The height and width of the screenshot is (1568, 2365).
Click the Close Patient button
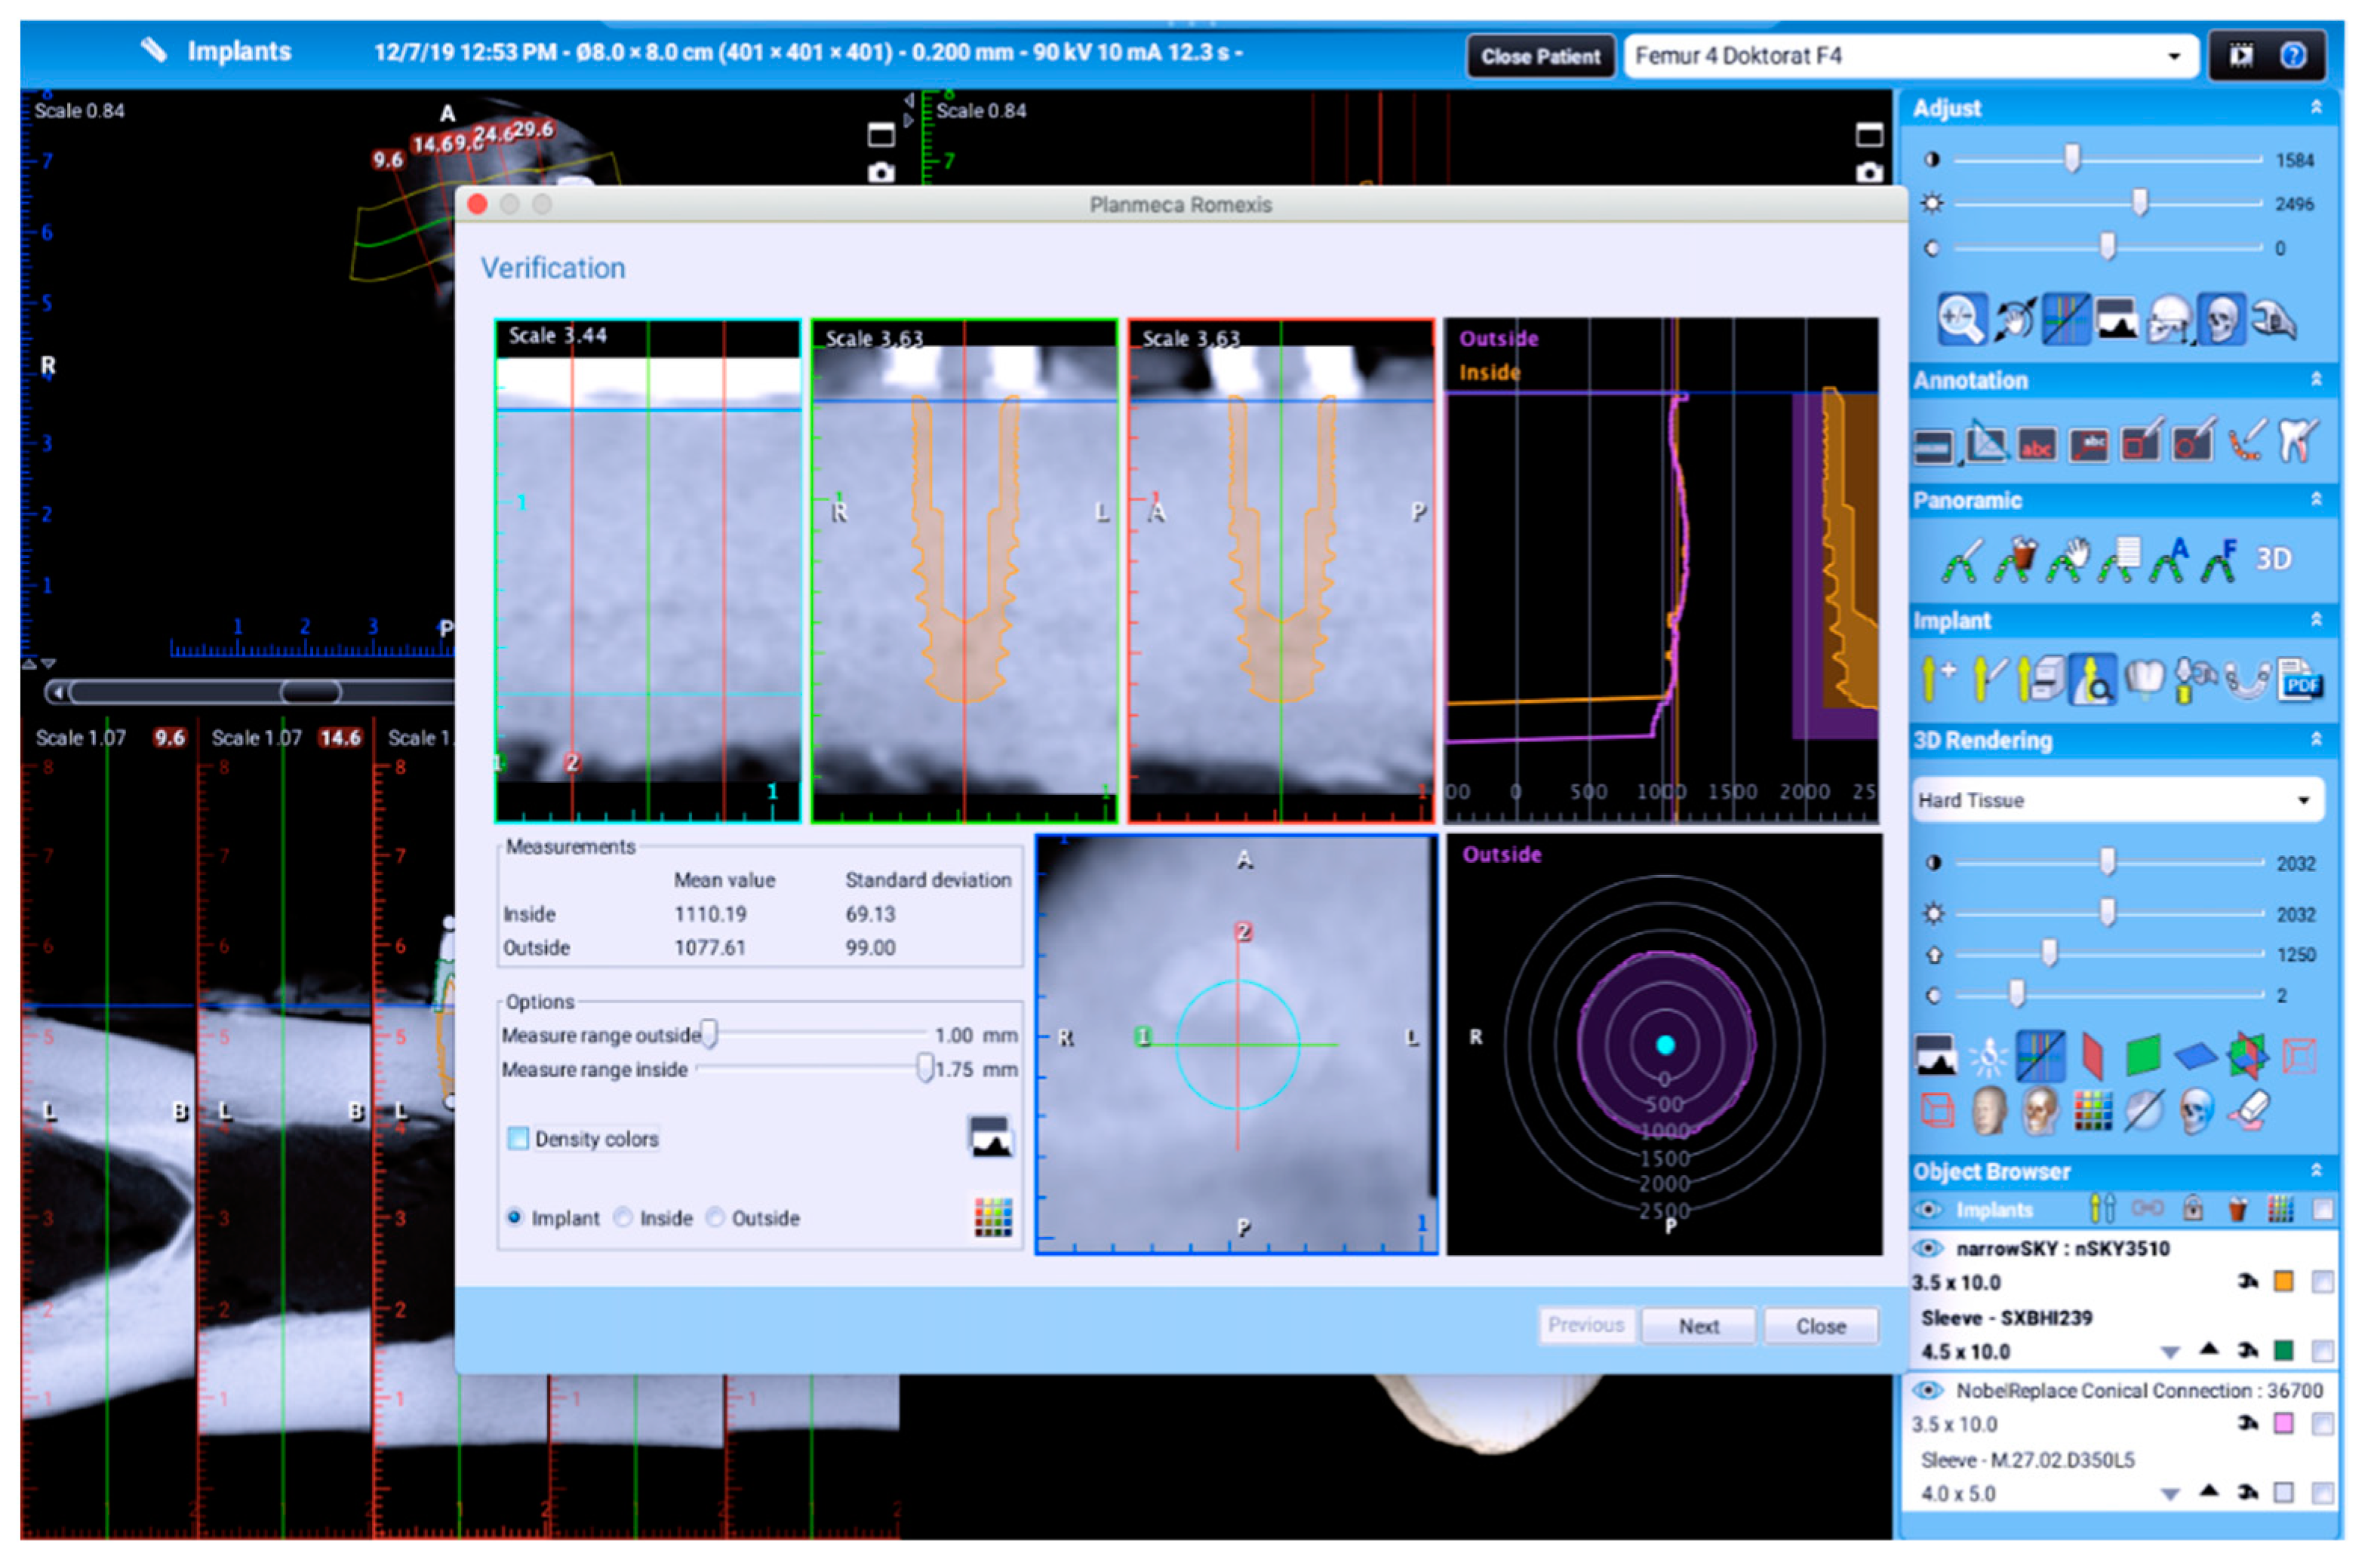[x=1541, y=56]
